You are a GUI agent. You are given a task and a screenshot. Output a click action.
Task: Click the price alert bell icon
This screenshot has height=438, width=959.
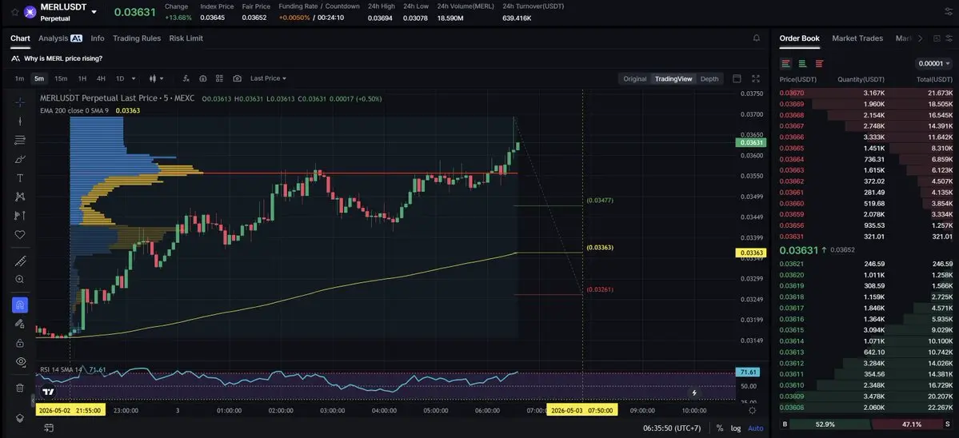[757, 38]
